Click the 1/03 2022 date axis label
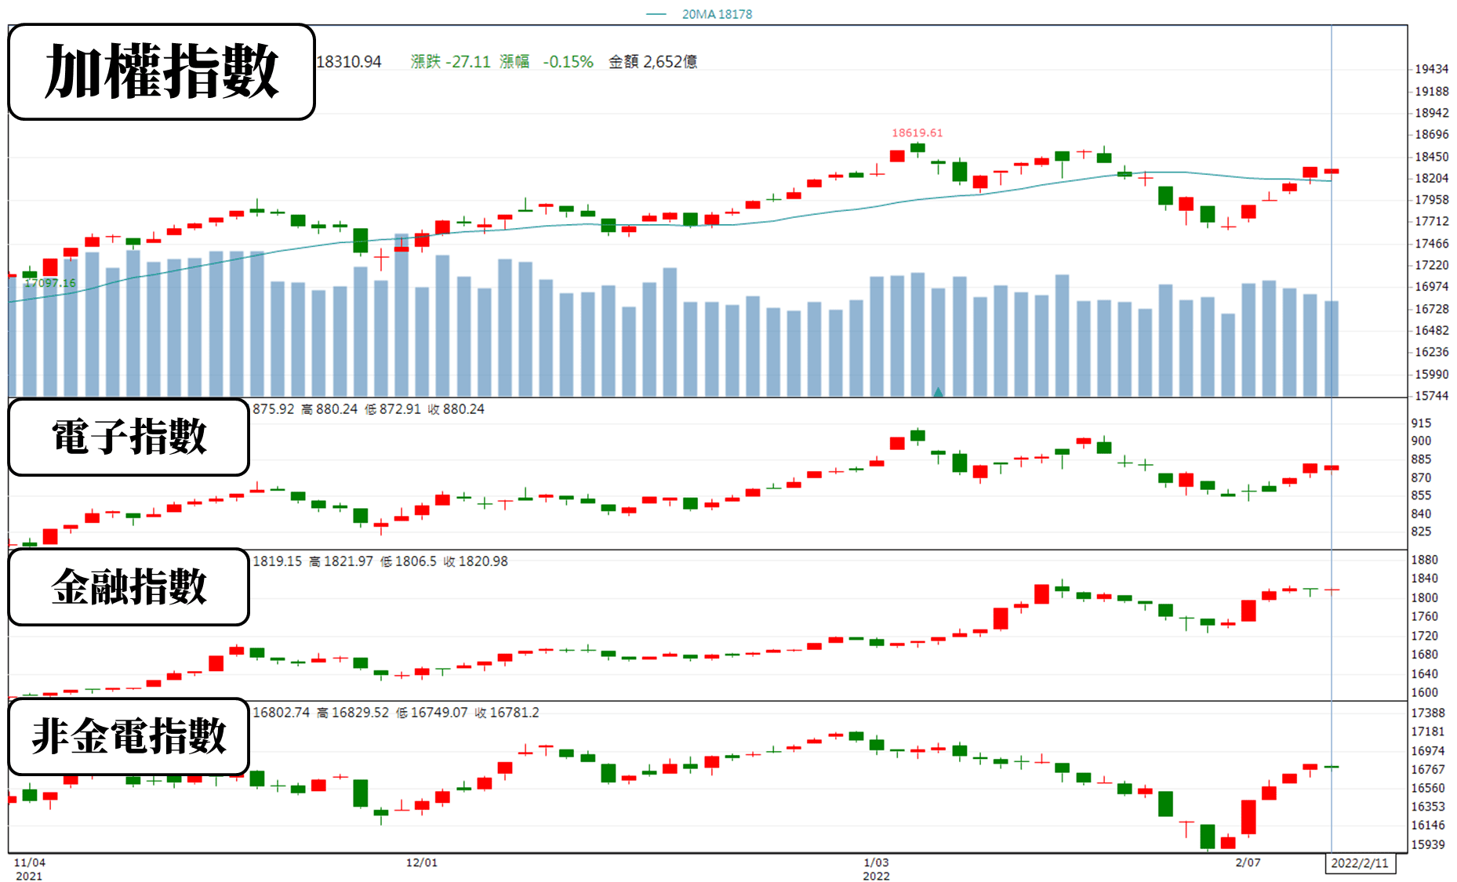 [877, 869]
